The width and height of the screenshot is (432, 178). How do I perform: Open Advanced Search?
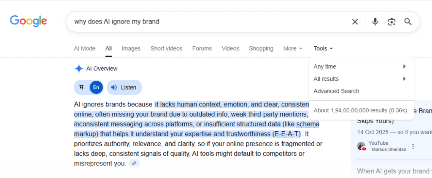pyautogui.click(x=336, y=91)
